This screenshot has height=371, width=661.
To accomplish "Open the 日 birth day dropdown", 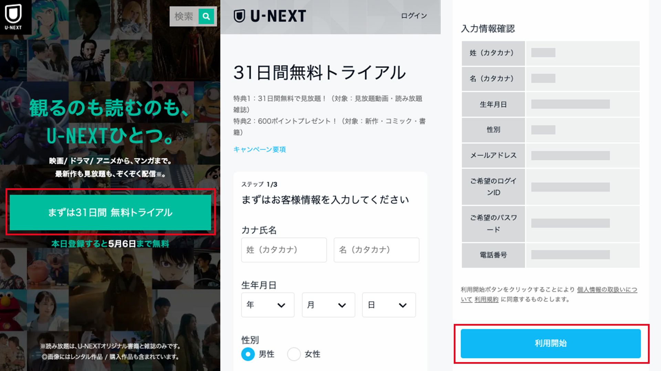I will pos(388,305).
